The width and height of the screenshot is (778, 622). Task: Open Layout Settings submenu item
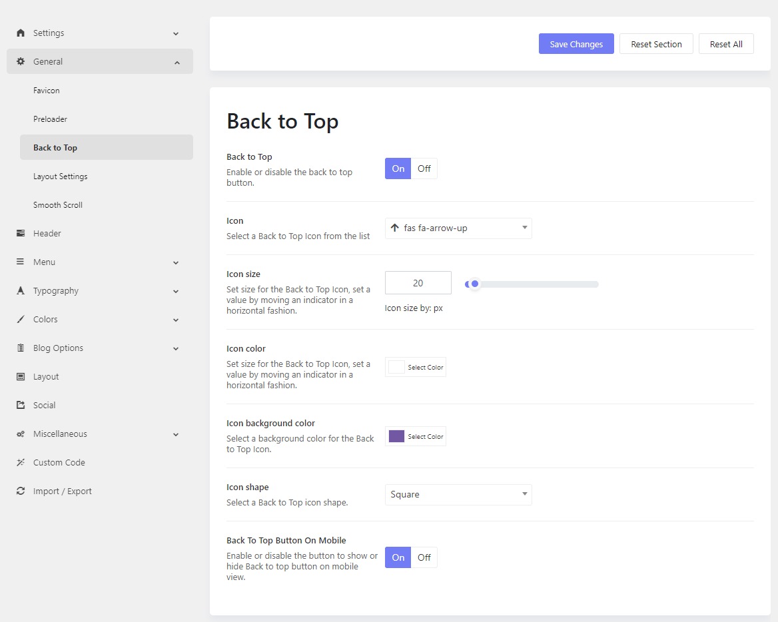click(x=106, y=176)
